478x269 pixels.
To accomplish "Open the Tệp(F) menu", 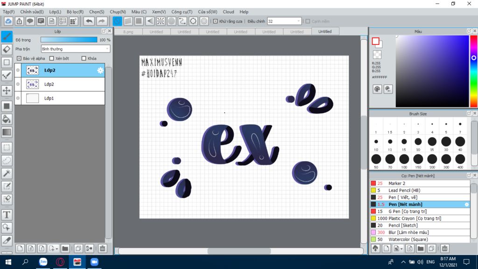I will [8, 12].
